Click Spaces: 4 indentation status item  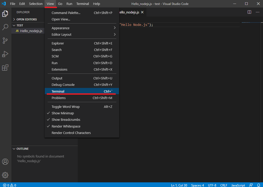tap(197, 185)
